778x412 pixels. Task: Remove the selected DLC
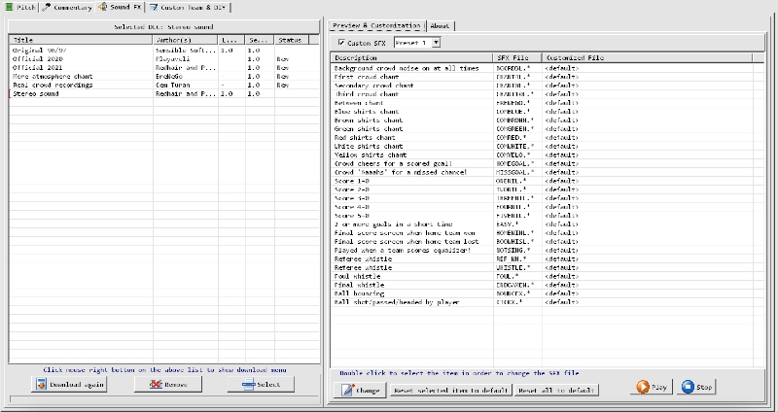167,384
